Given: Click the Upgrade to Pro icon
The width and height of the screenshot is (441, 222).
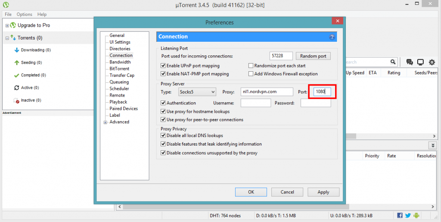Looking at the screenshot, I should point(13,25).
